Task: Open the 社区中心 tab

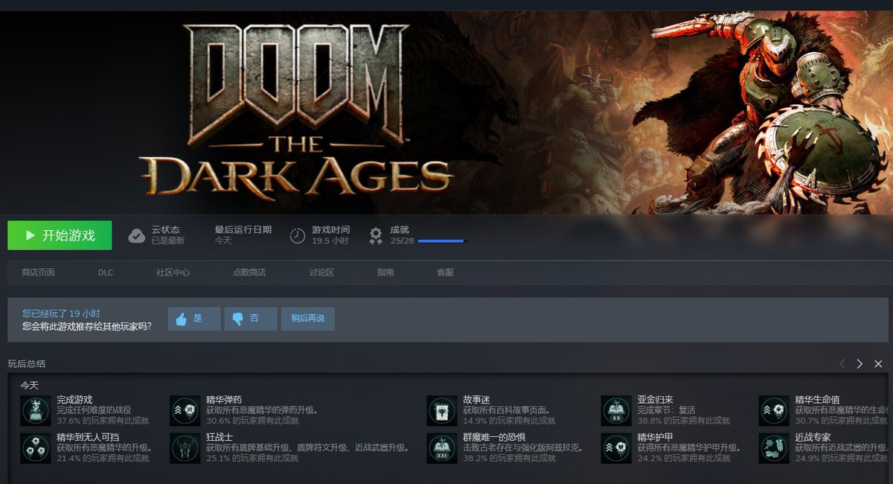Action: pos(173,273)
